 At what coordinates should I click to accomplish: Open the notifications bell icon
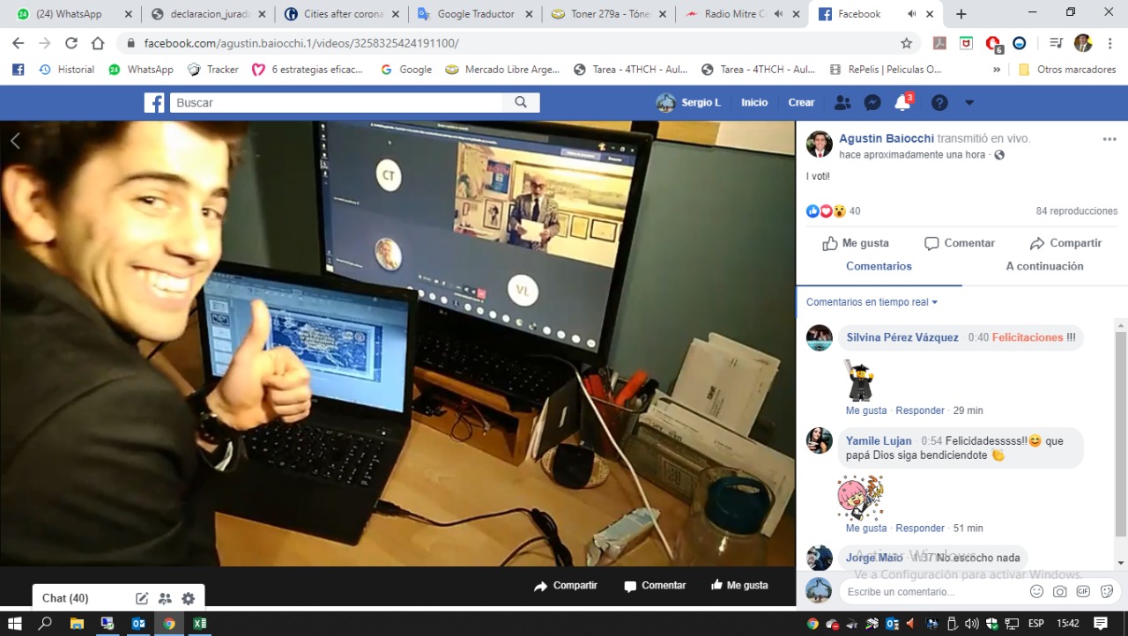[x=902, y=103]
